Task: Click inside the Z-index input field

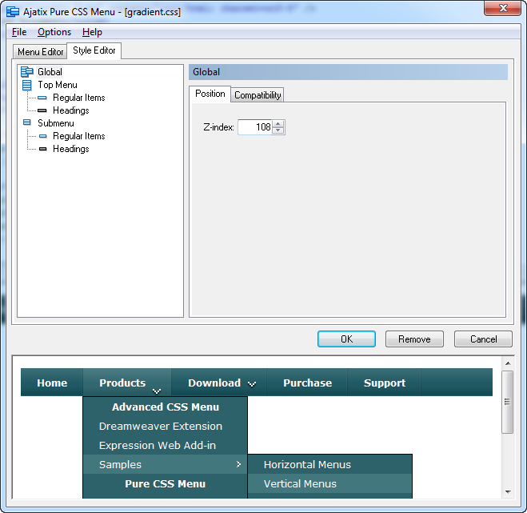Action: tap(255, 127)
